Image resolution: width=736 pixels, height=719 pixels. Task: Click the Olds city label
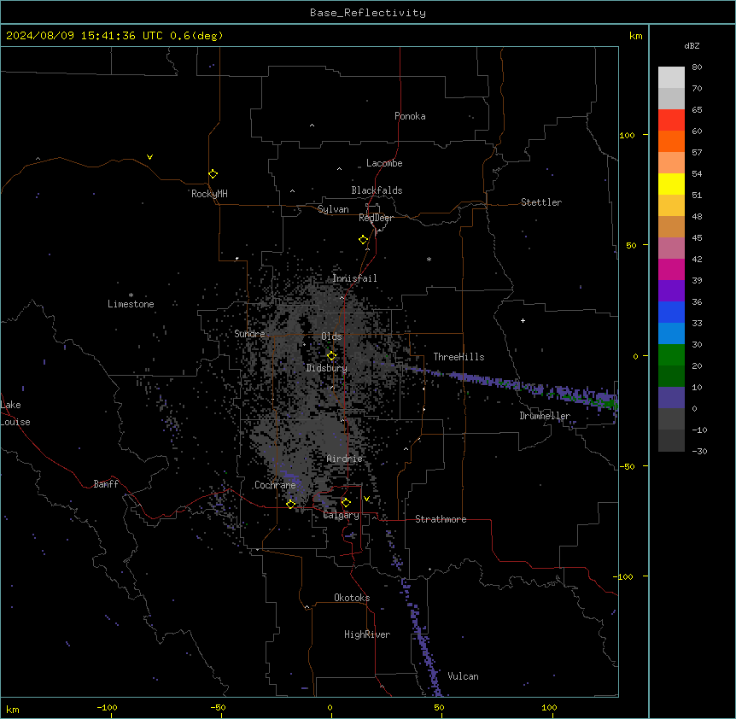[331, 336]
